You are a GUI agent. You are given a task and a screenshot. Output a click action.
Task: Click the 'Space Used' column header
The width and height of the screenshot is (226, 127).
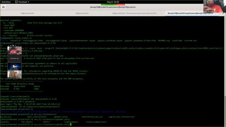pyautogui.click(x=19, y=86)
